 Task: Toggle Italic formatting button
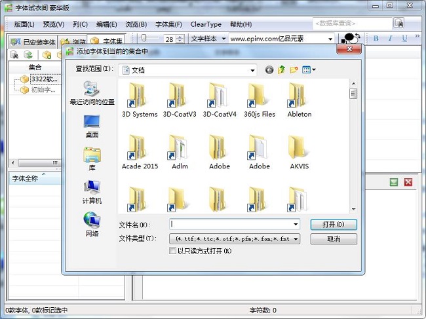[x=391, y=38]
